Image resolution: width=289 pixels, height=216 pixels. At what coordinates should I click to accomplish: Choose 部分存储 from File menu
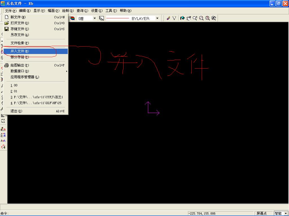coord(36,57)
